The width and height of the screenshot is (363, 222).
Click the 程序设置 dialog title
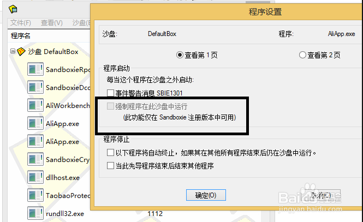click(x=265, y=11)
